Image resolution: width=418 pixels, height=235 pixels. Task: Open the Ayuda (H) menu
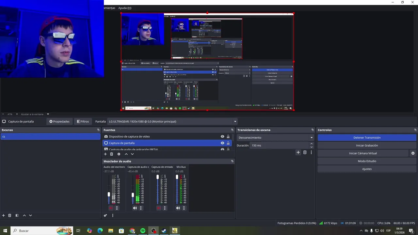click(x=125, y=8)
